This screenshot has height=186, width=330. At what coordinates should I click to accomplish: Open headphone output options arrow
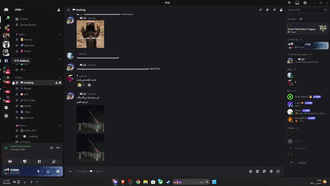coord(52,171)
